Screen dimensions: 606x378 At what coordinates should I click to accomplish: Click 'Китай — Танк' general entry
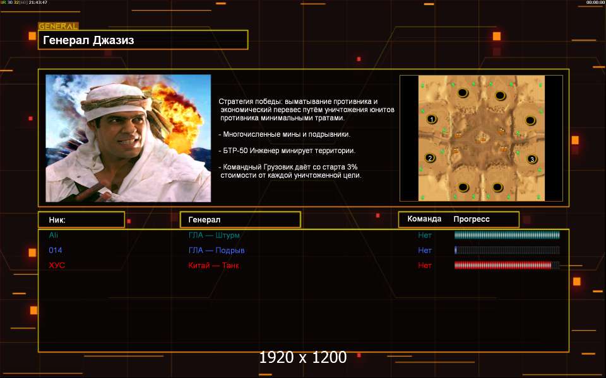213,265
